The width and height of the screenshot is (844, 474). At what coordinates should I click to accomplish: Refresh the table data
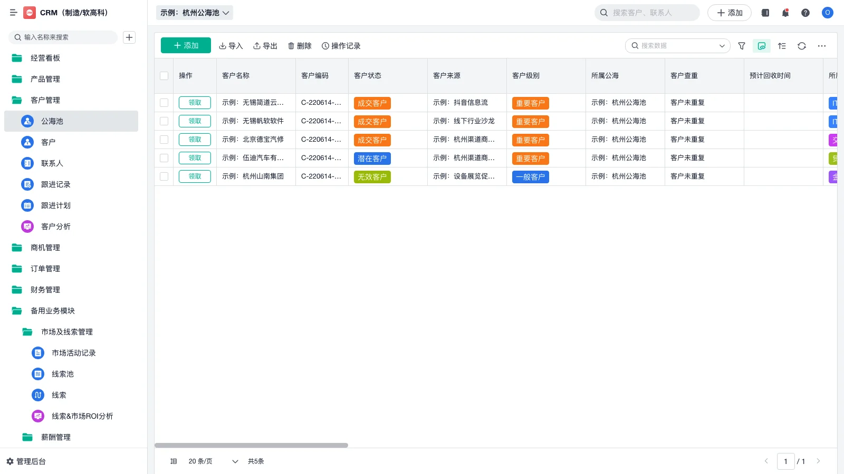pos(802,46)
